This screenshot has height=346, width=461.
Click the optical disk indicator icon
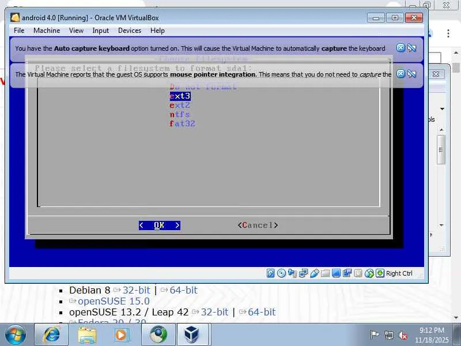click(281, 273)
